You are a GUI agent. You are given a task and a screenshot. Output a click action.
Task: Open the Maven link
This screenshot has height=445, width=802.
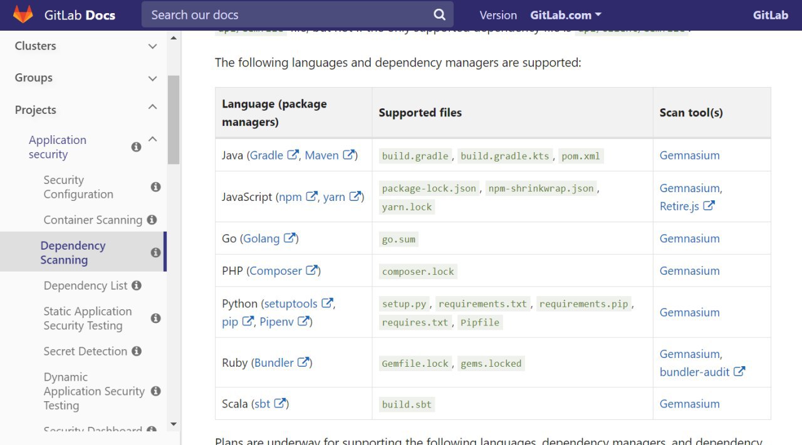tap(322, 155)
